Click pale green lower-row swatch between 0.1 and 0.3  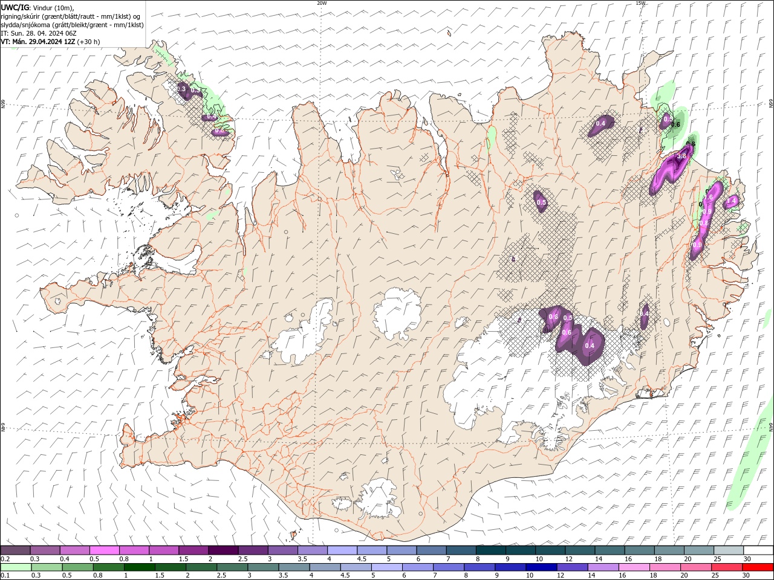pos(16,567)
